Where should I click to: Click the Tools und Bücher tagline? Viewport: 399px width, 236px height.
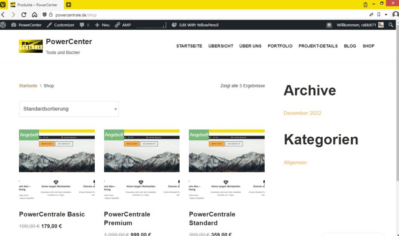[63, 52]
